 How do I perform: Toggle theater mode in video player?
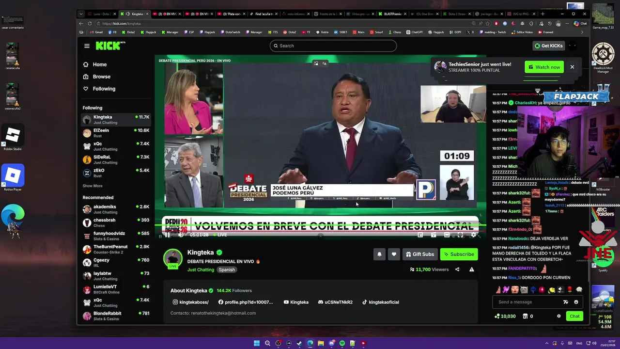(x=447, y=235)
